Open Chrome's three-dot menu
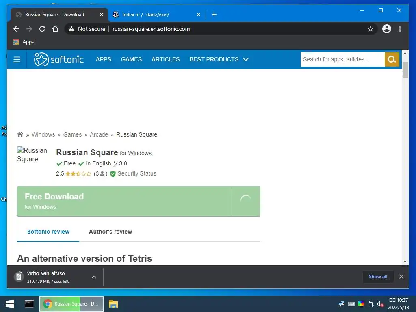 400,29
